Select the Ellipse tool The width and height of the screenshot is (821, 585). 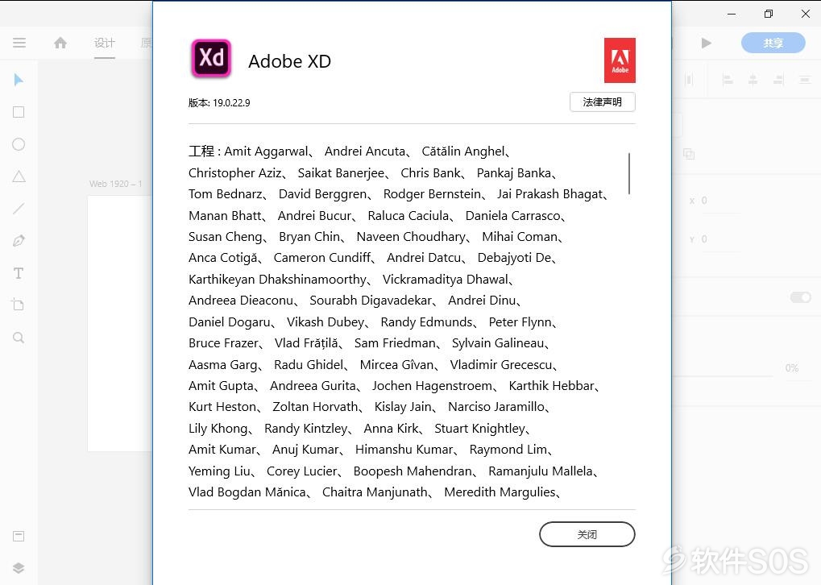pos(19,144)
